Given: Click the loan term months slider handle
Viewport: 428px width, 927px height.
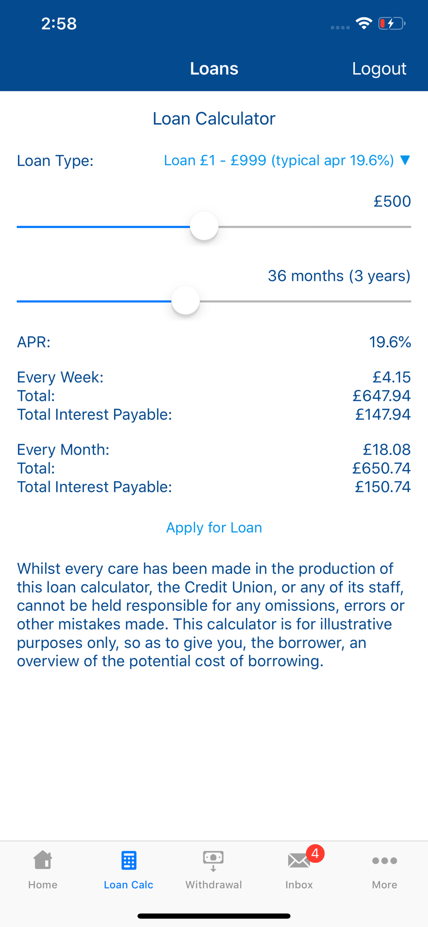Looking at the screenshot, I should tap(186, 300).
